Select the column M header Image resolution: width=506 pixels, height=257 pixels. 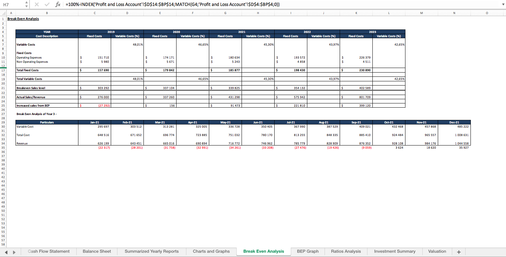click(422, 13)
